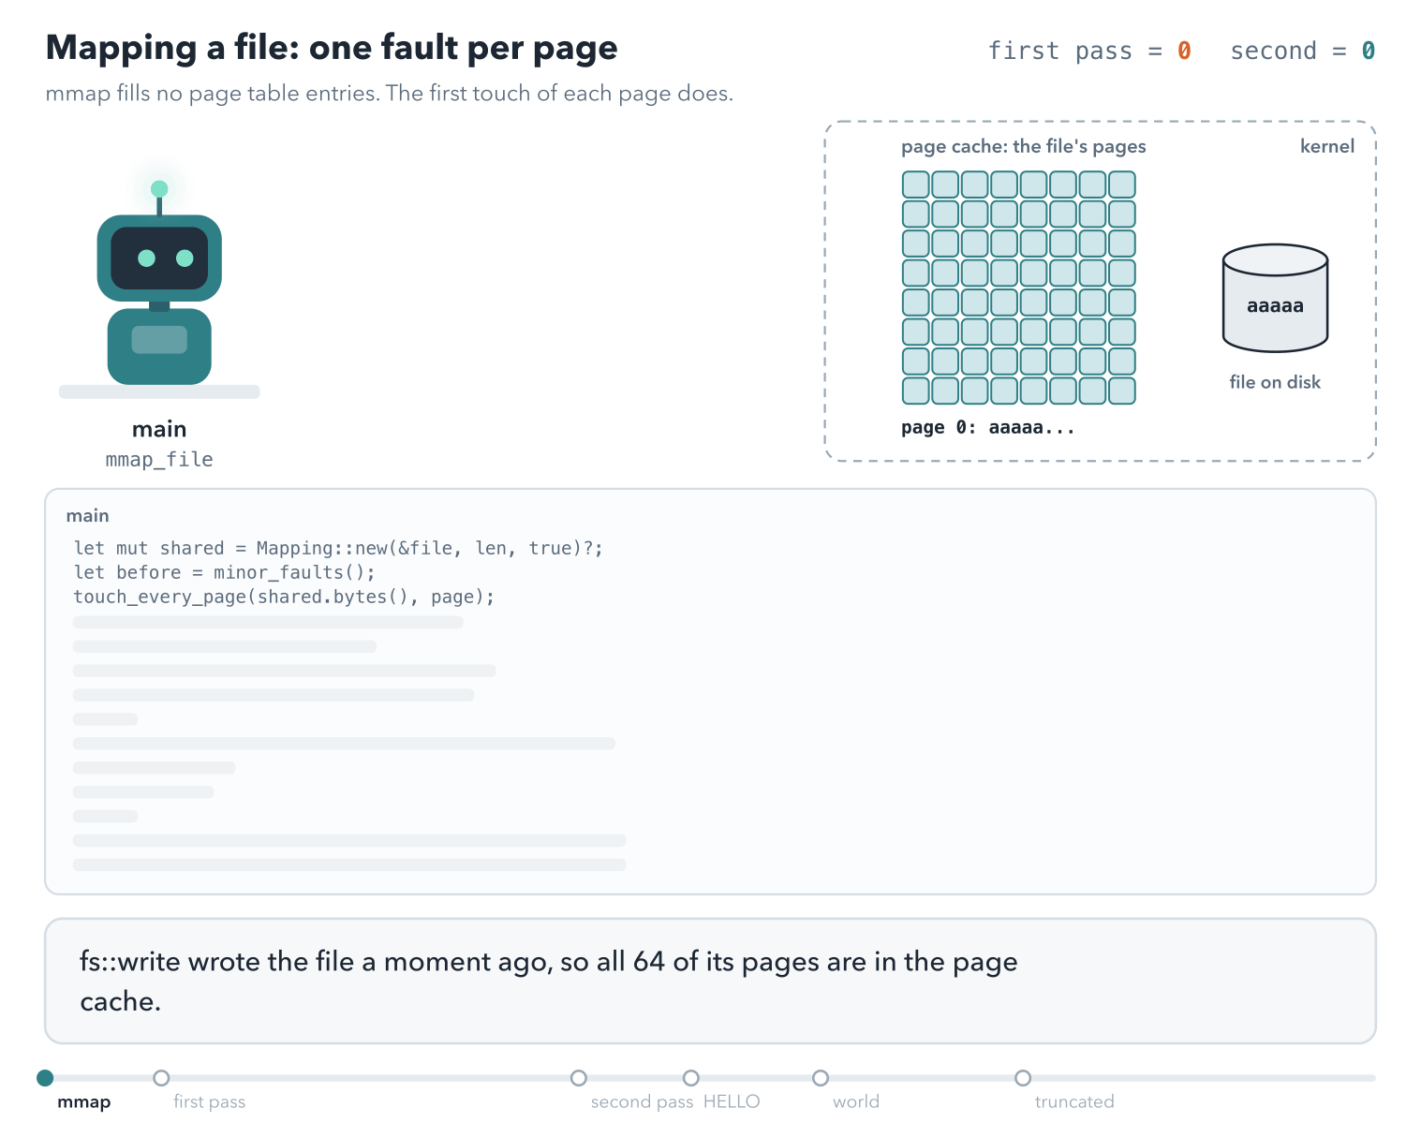This screenshot has width=1421, height=1137.
Task: Select the first cell of the page cache grid
Action: (915, 185)
